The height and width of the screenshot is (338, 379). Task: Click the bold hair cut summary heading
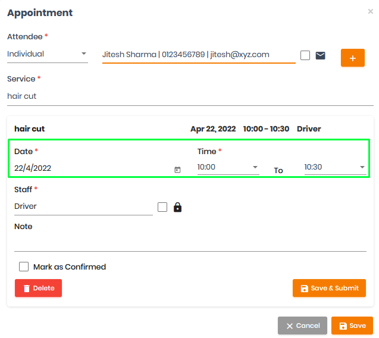pyautogui.click(x=30, y=129)
